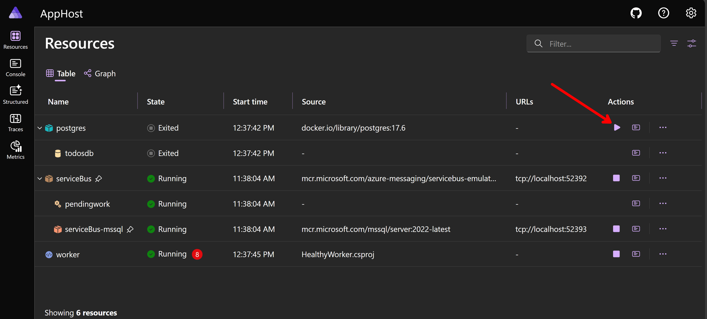Open the tcp://localhost:52392 URL

pos(551,178)
